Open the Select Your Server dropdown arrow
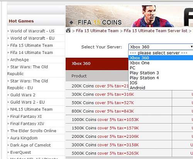 tap(191, 47)
